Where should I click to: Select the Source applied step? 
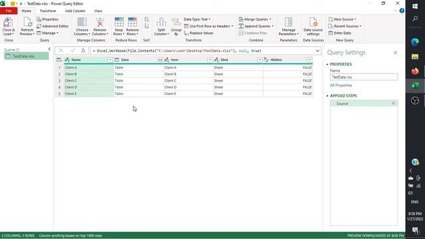(x=364, y=104)
